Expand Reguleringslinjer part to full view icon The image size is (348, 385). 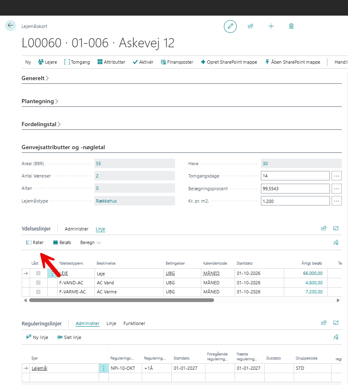[x=336, y=323]
